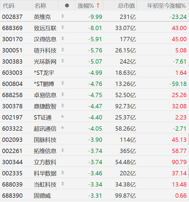Sort by the 名称 column header
189x202 pixels.
[x=40, y=6]
